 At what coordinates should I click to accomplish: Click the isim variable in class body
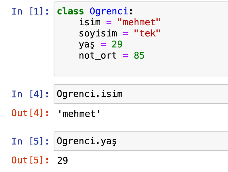(90, 22)
